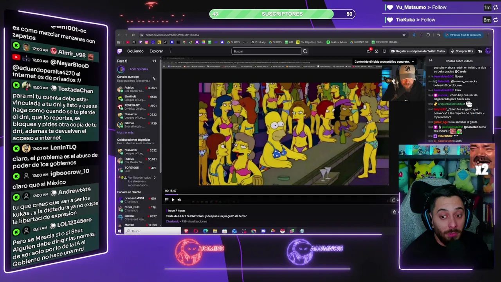
Task: Bookmark the page with the star icon
Action: (x=404, y=35)
